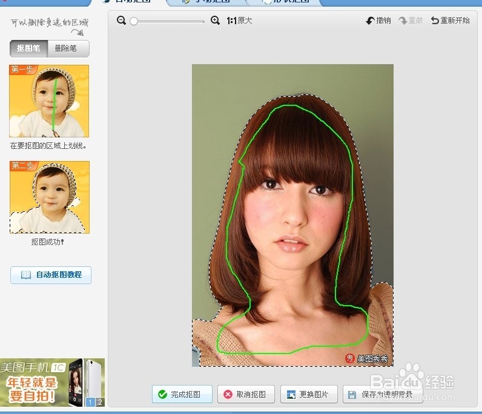482x414 pixels.
Task: Click the book icon on tutorial button
Action: (x=26, y=275)
